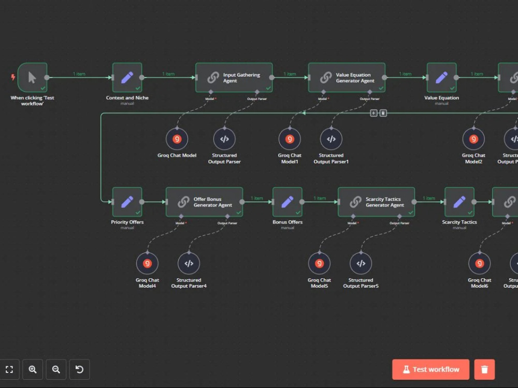Open the Scarcity Tactics Generator Agent node

tap(376, 202)
